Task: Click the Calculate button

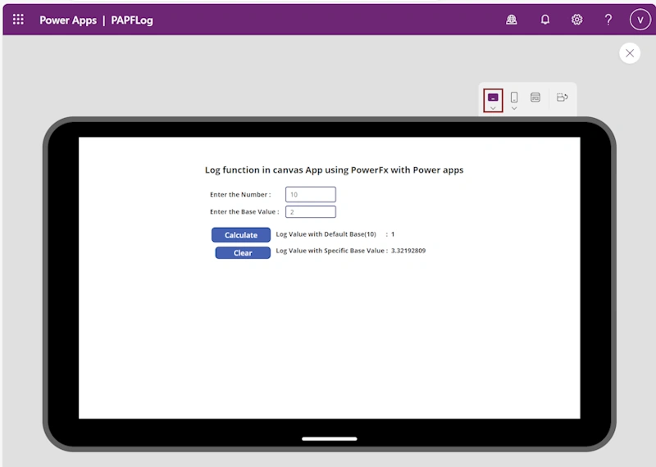Action: pos(241,235)
